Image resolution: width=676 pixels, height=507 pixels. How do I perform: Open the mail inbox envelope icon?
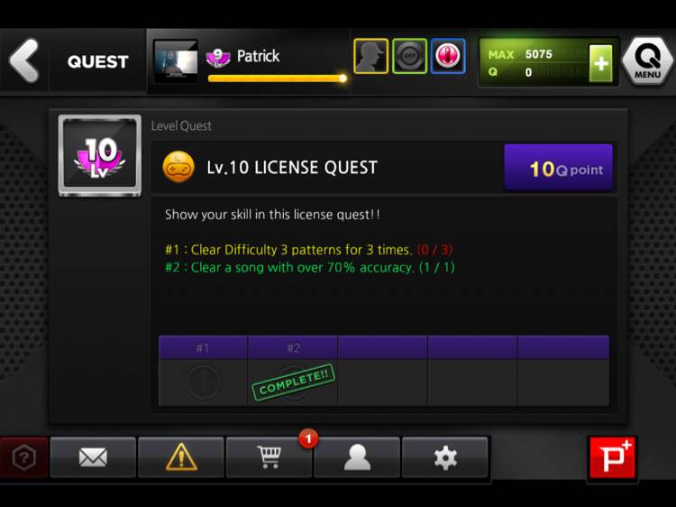tap(93, 457)
